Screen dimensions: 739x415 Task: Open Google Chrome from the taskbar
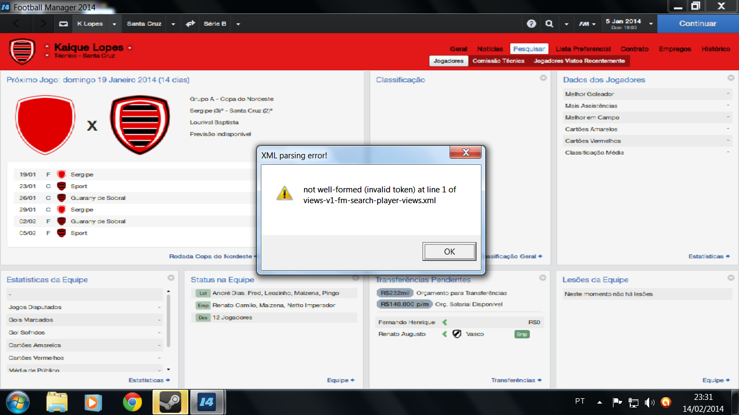(132, 402)
